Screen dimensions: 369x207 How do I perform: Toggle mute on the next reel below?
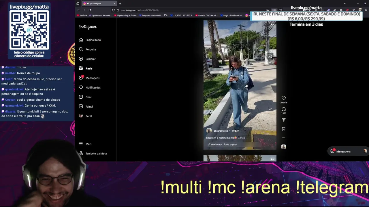(272, 159)
